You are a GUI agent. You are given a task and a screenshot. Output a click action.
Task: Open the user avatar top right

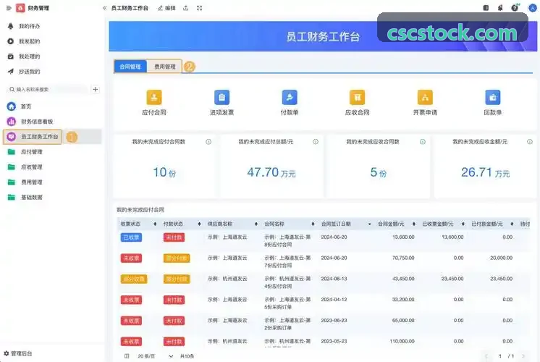tap(533, 8)
